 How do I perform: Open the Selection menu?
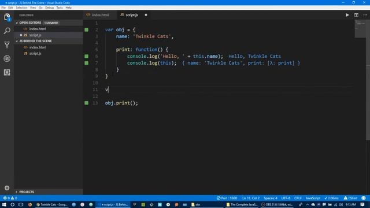[x=21, y=8]
